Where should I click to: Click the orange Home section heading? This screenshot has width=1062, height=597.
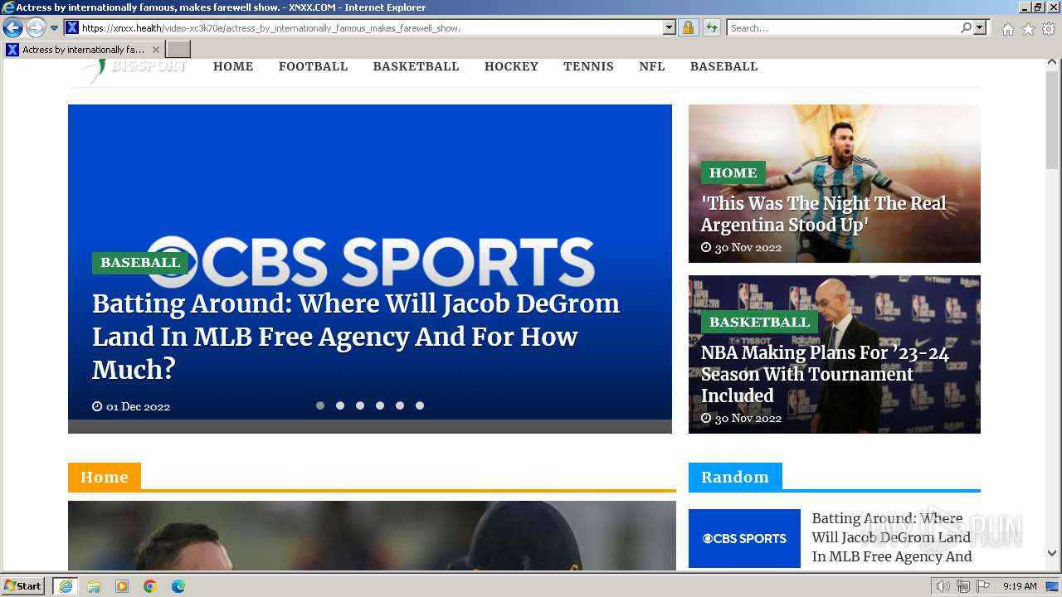(x=105, y=477)
